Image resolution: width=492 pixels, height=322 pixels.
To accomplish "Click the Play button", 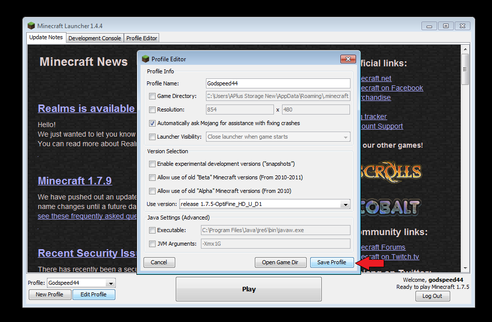I will (249, 289).
